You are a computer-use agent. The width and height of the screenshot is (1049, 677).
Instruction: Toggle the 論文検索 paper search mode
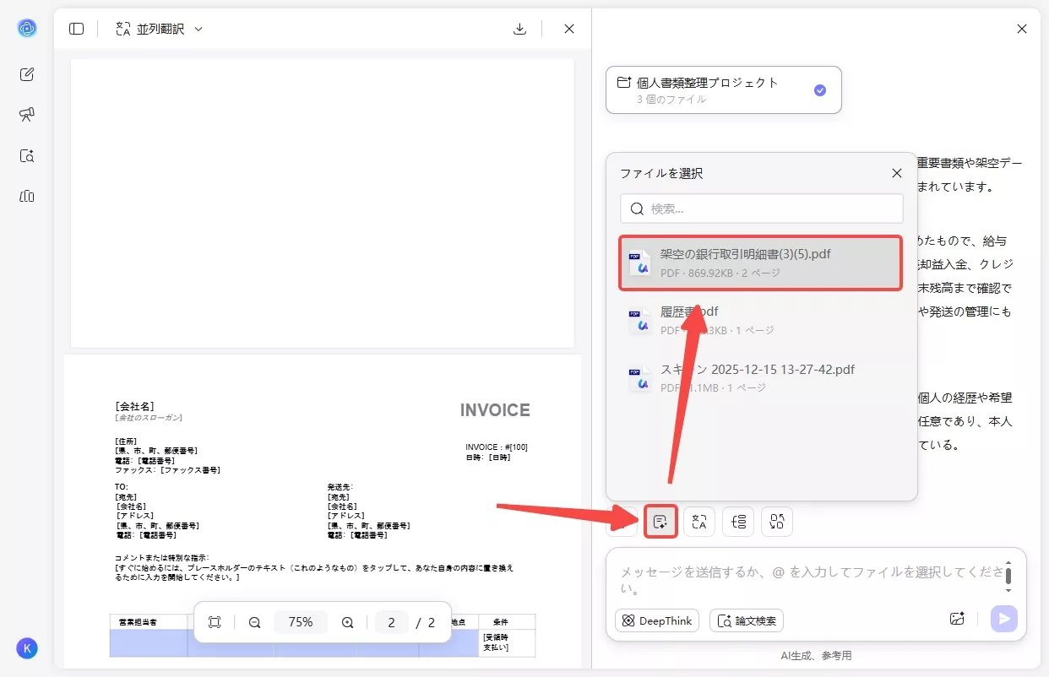[x=747, y=620]
